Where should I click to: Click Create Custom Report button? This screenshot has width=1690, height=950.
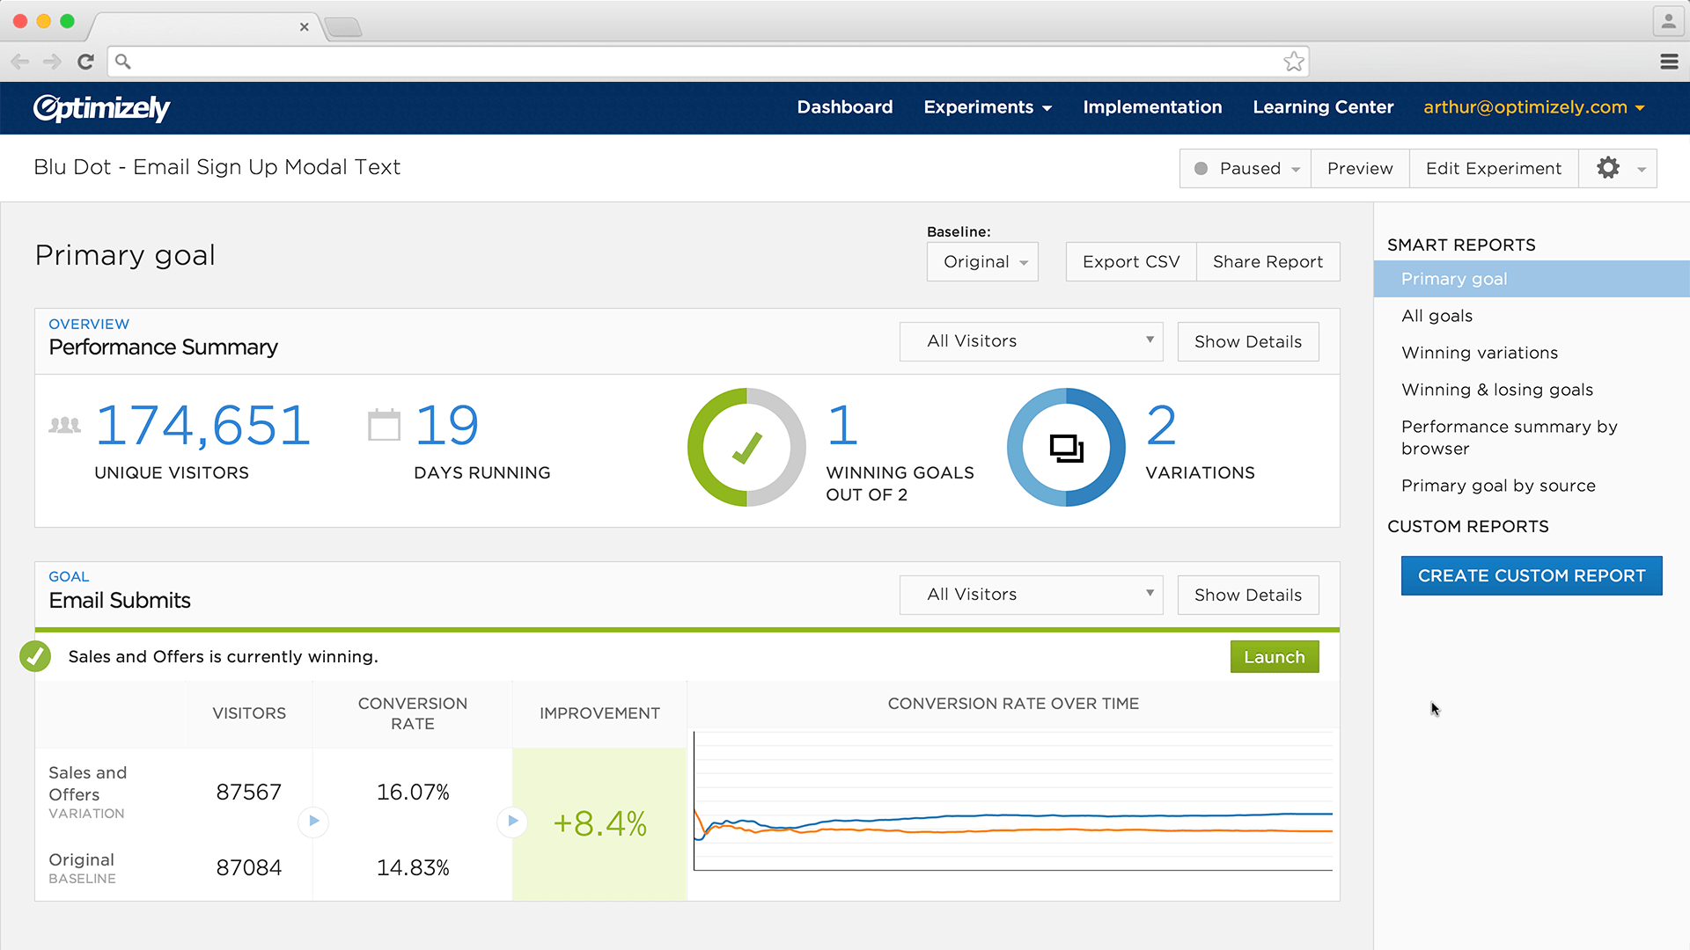point(1531,575)
